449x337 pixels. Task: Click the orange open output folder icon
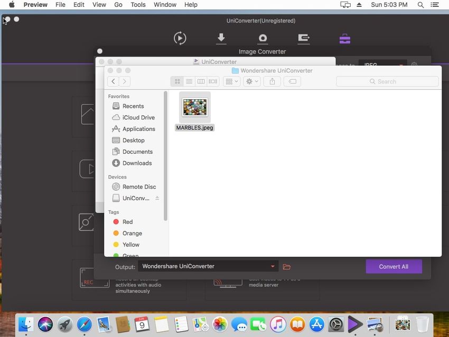pyautogui.click(x=287, y=267)
